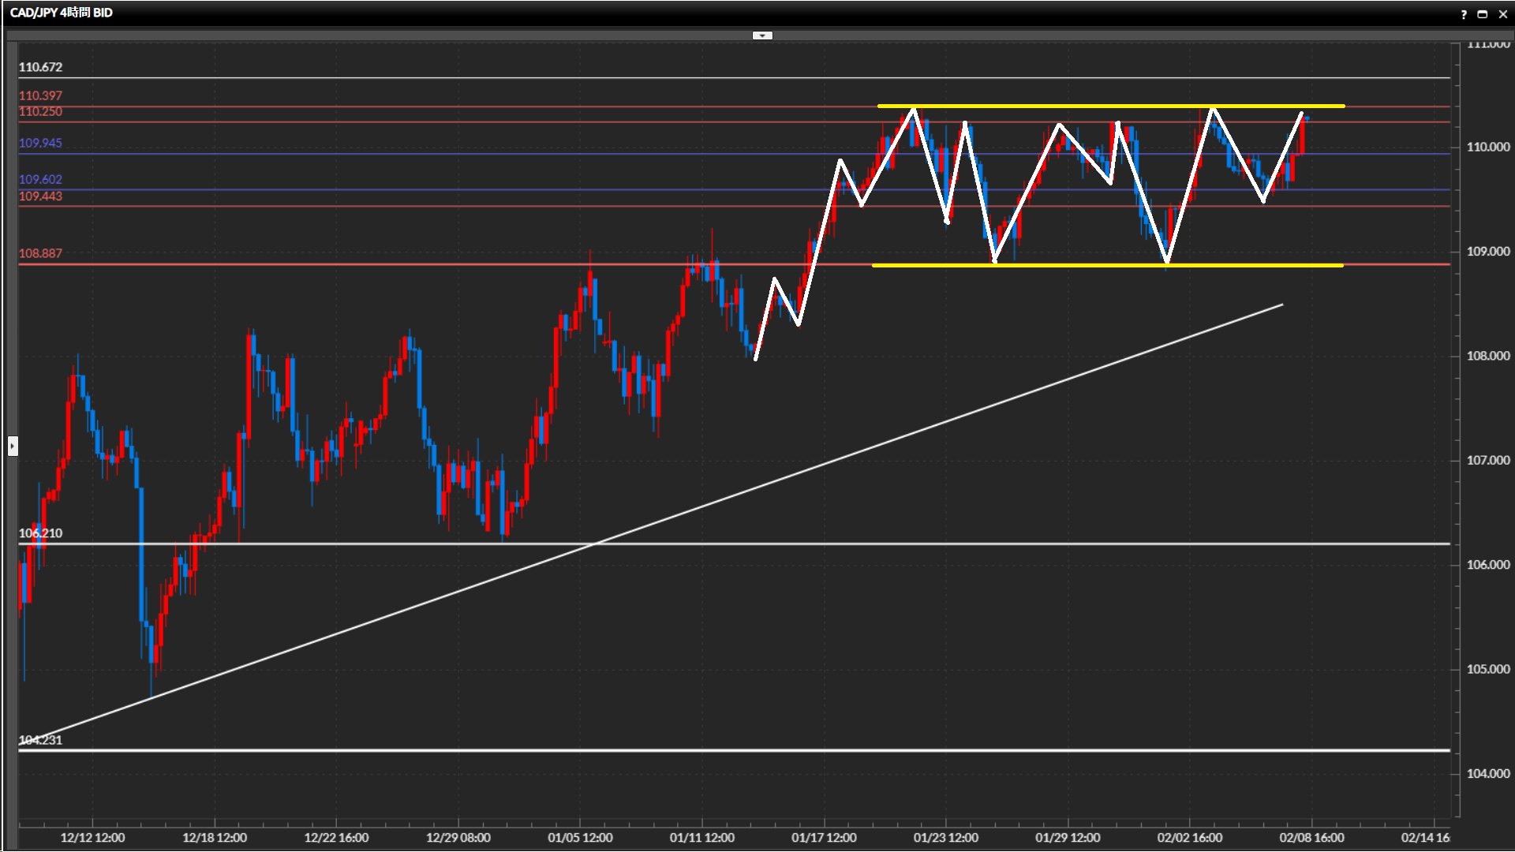Click the help question mark icon
Image resolution: width=1515 pixels, height=852 pixels.
pos(1464,14)
